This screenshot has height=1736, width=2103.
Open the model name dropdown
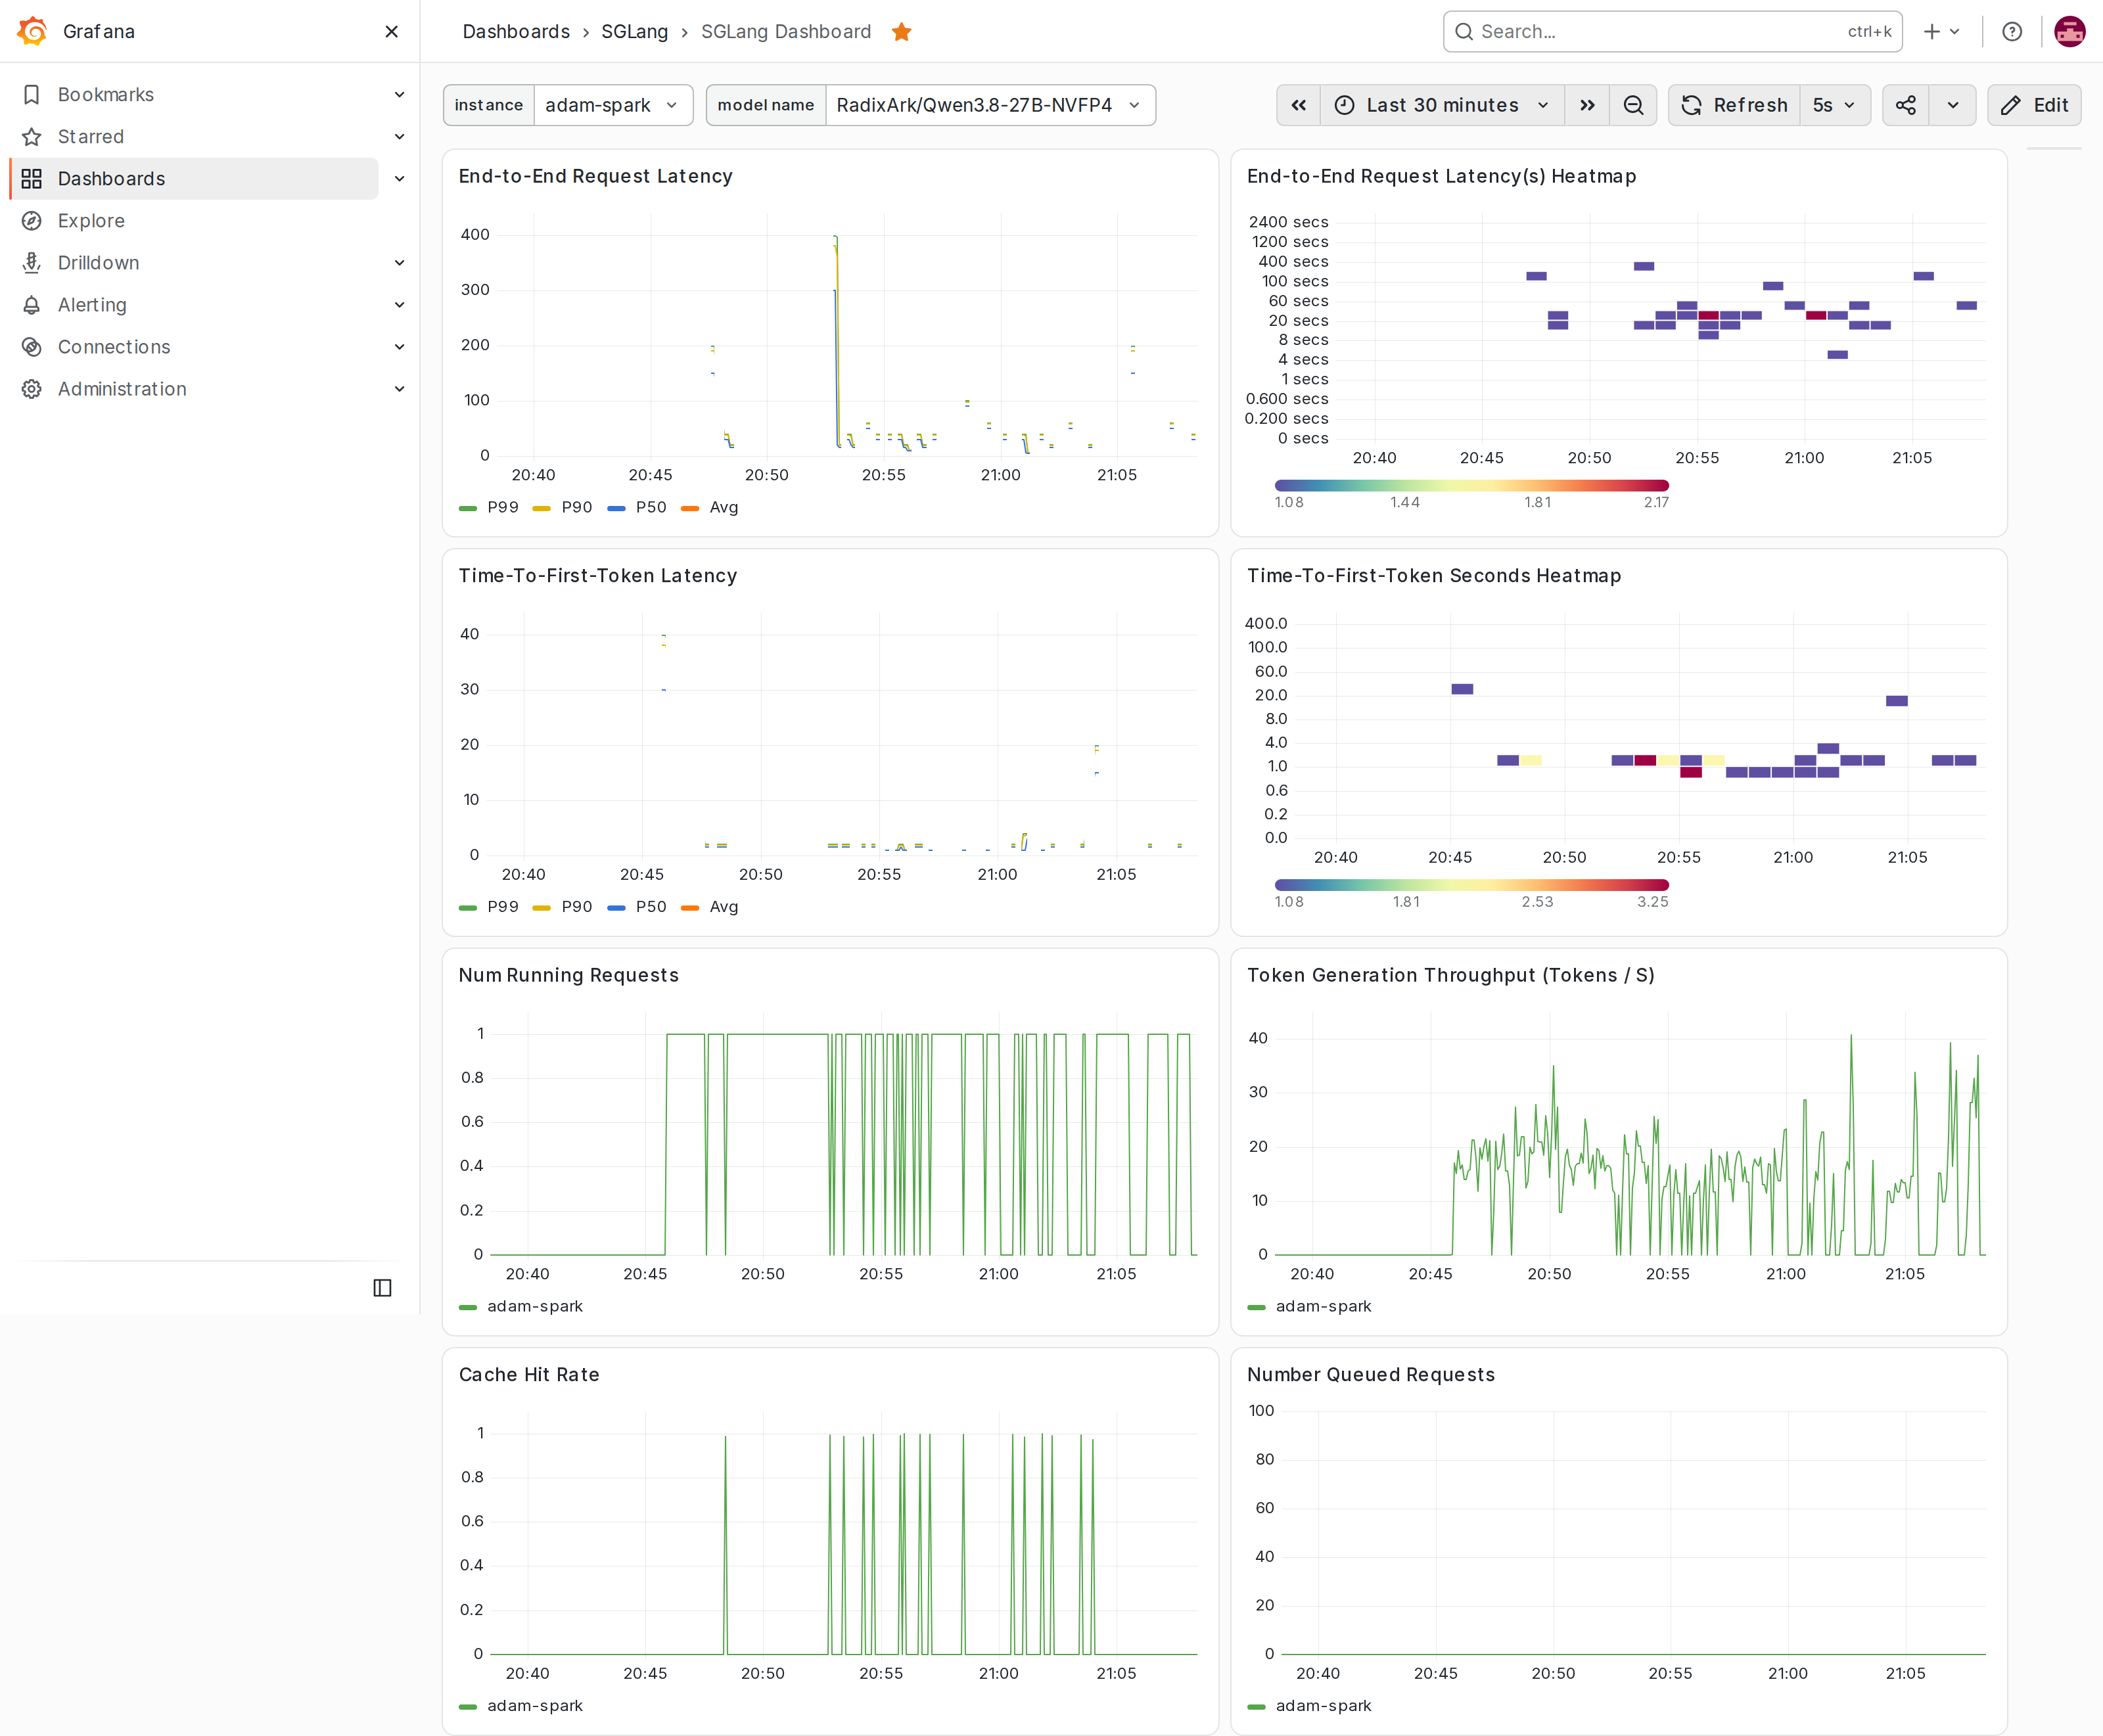pos(990,105)
